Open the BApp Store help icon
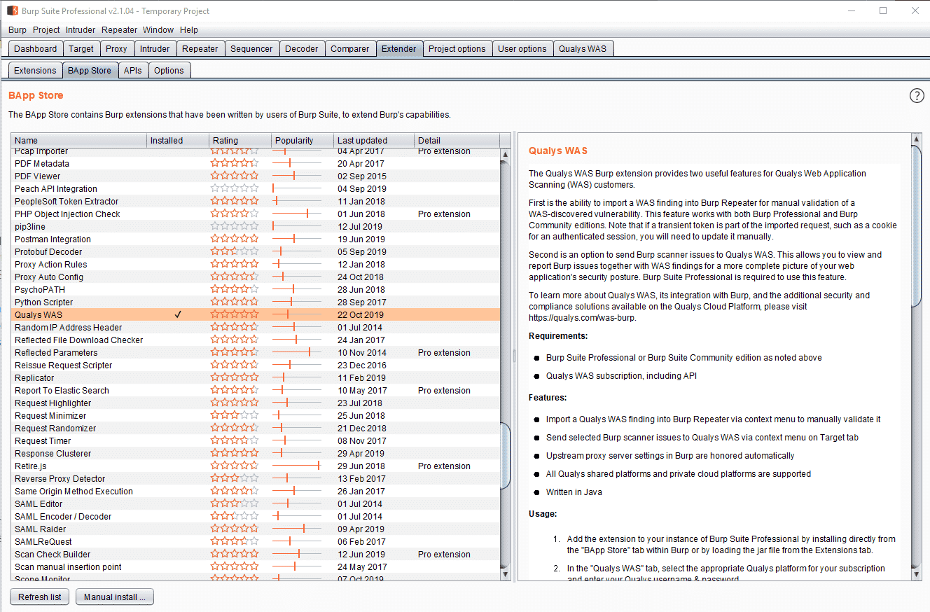The height and width of the screenshot is (612, 930). coord(917,96)
